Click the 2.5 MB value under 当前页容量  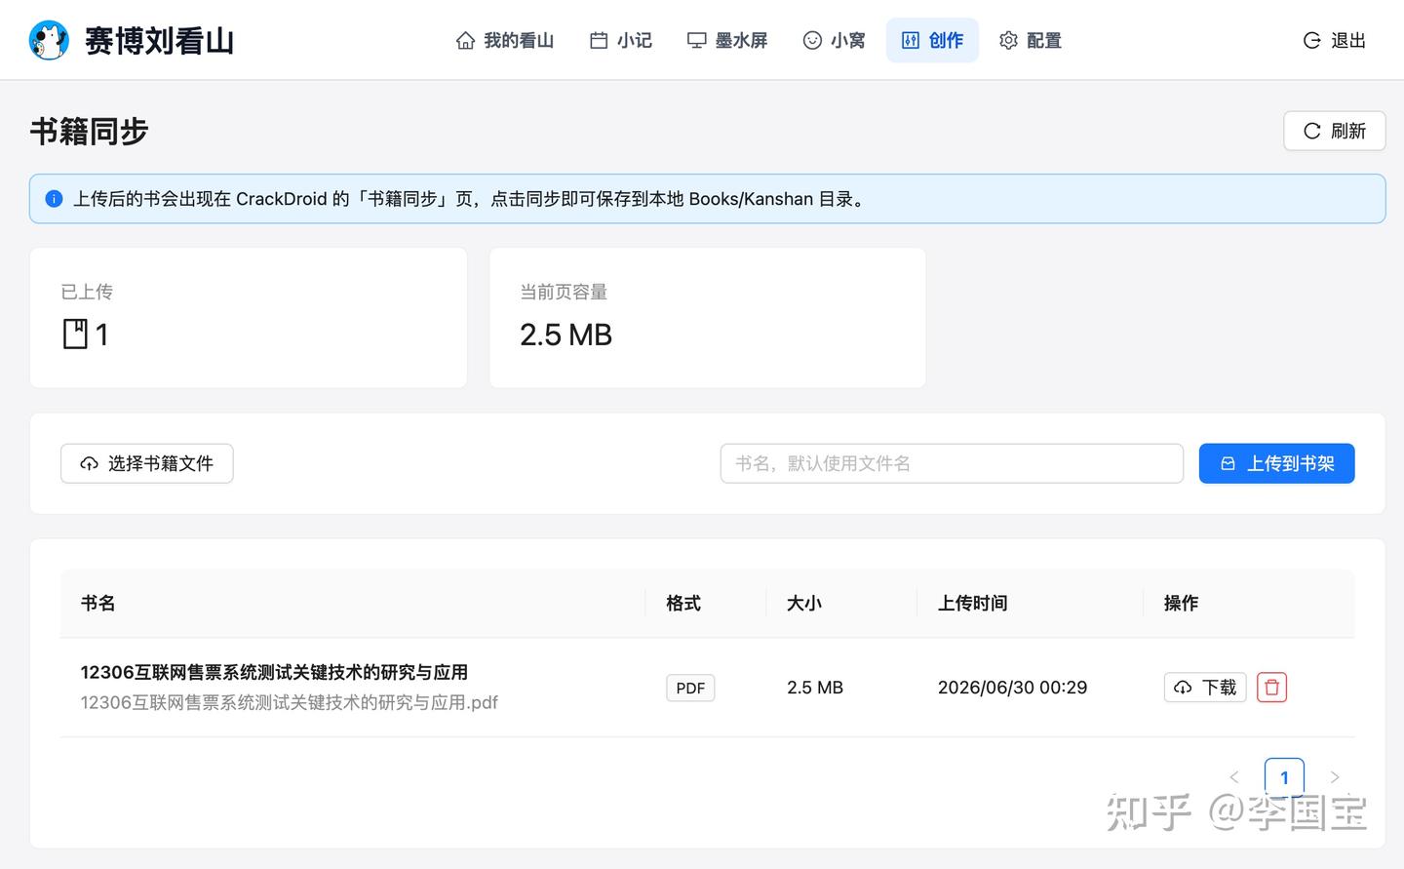tap(565, 335)
